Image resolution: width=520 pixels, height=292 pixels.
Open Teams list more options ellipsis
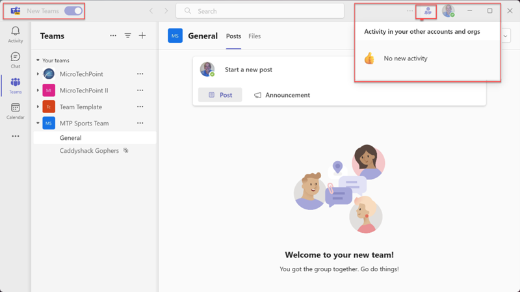click(113, 36)
